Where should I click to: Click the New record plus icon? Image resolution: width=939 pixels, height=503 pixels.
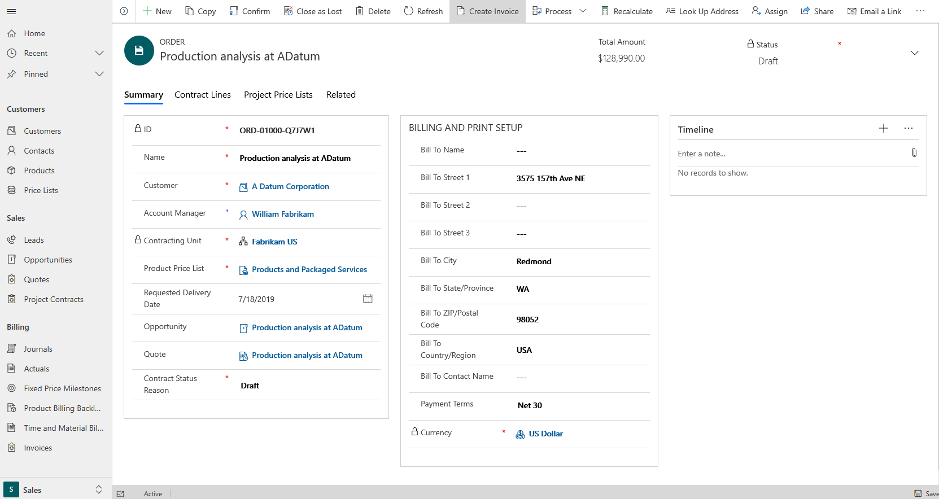[147, 11]
